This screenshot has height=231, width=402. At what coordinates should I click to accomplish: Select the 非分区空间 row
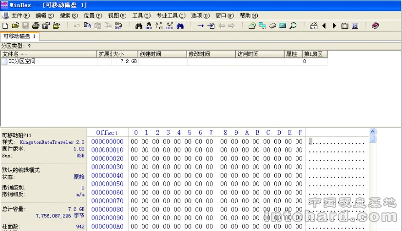[164, 61]
